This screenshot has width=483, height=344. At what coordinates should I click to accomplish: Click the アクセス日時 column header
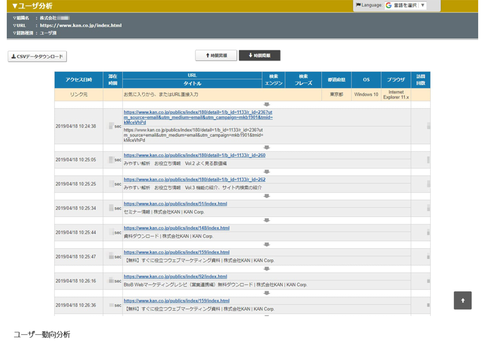[79, 80]
